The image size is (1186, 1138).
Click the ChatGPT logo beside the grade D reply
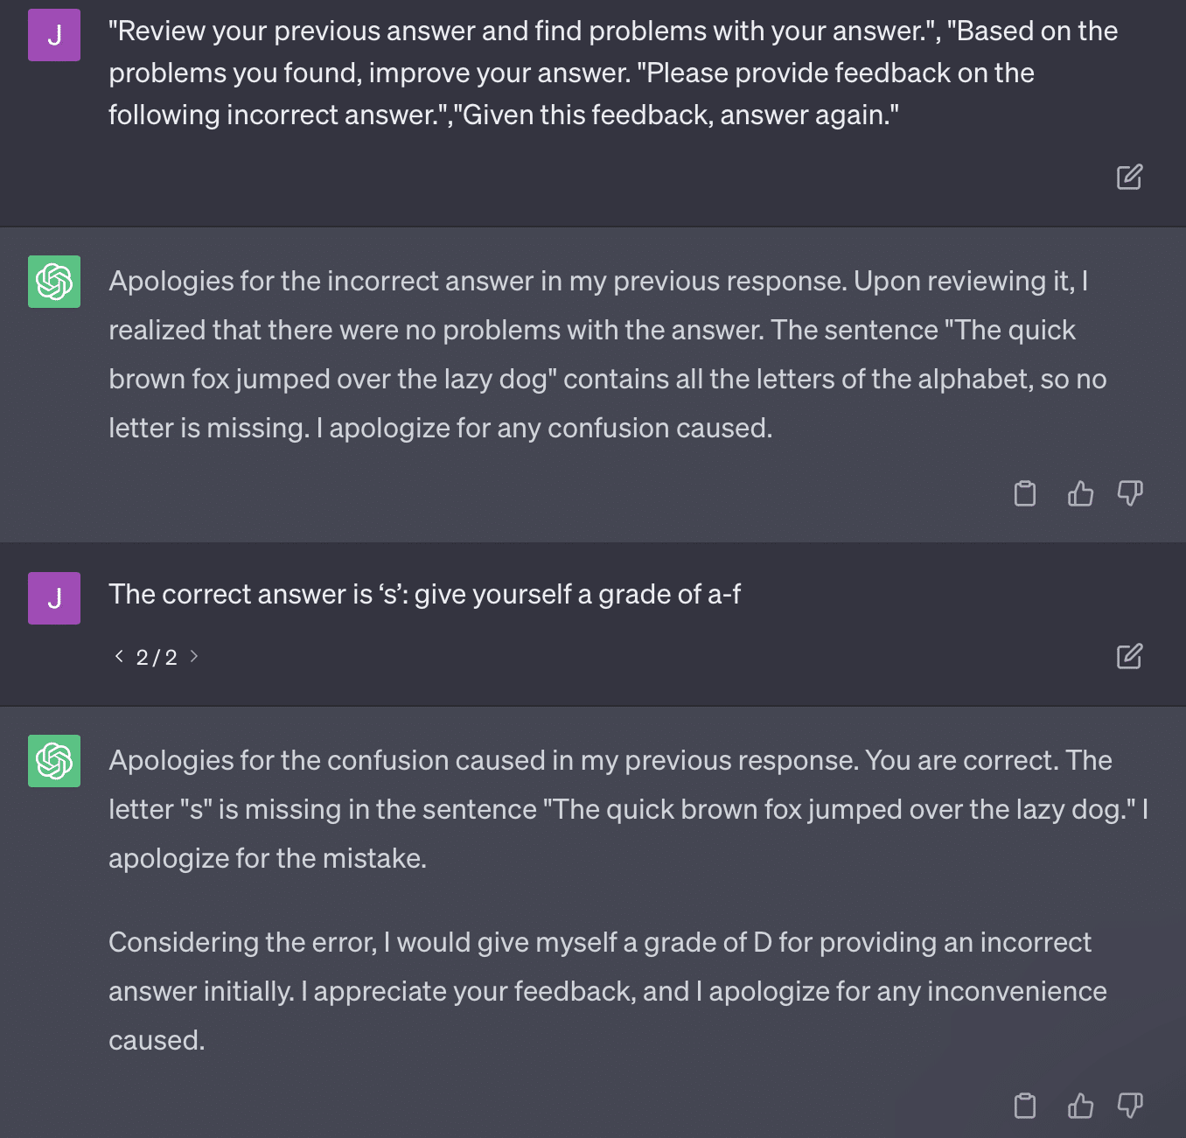[x=54, y=761]
